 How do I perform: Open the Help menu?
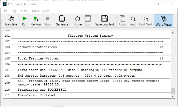(46, 11)
